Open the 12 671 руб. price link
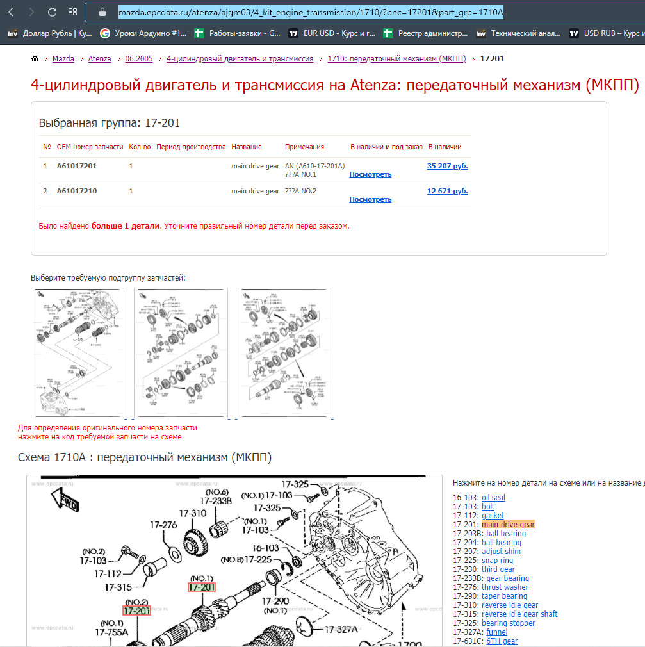Image resolution: width=645 pixels, height=647 pixels. tap(447, 191)
